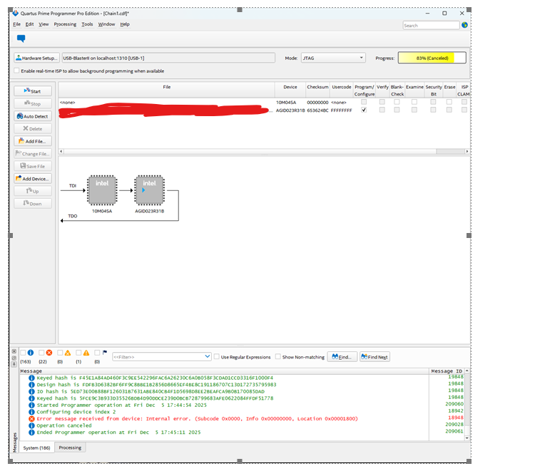This screenshot has height=476, width=535.
Task: Enable real-time ISP background programming checkbox
Action: 17,71
